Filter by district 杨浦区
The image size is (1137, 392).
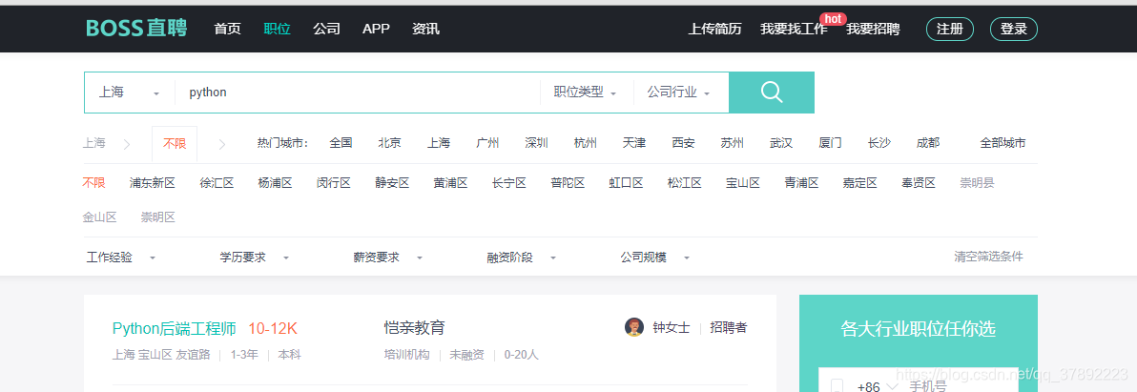(275, 182)
